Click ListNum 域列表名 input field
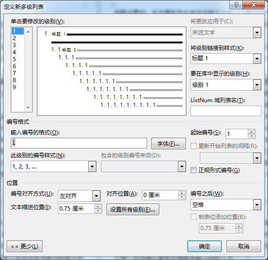 226,111
